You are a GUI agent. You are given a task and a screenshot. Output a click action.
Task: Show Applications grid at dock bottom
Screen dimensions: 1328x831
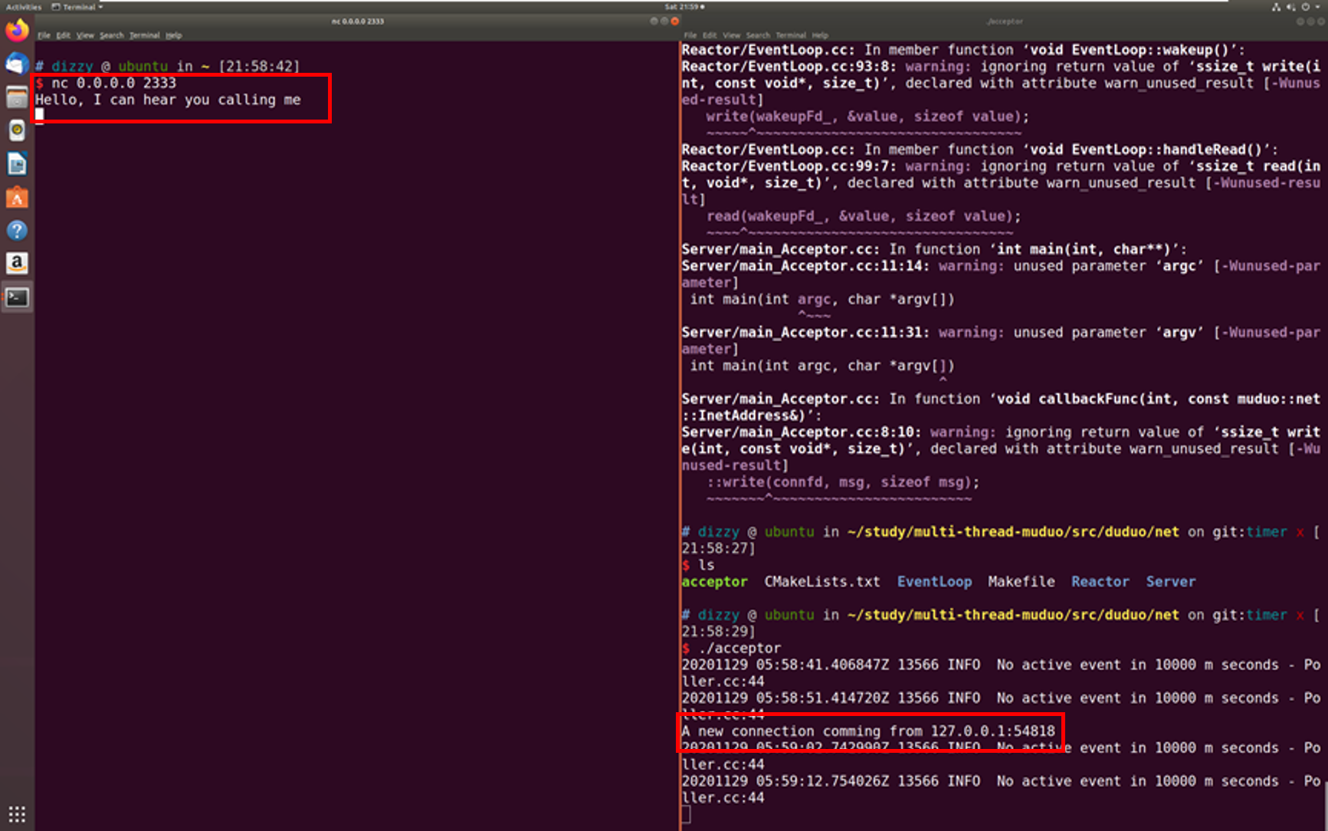pyautogui.click(x=17, y=813)
